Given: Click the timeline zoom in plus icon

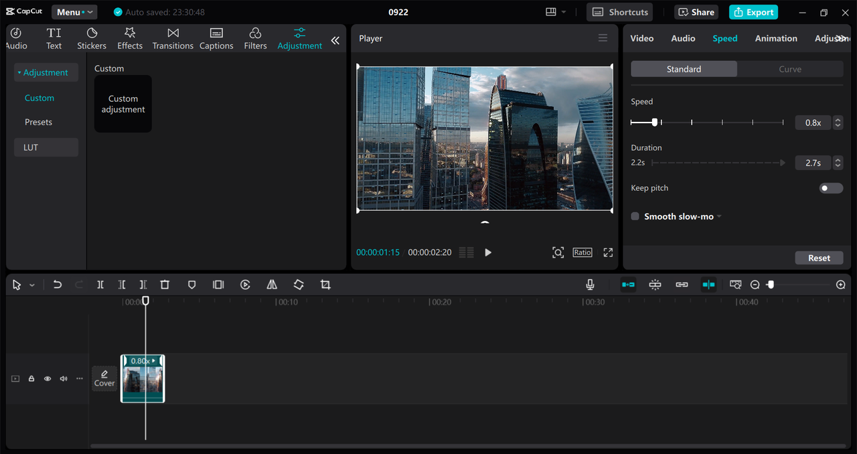Looking at the screenshot, I should (x=841, y=285).
